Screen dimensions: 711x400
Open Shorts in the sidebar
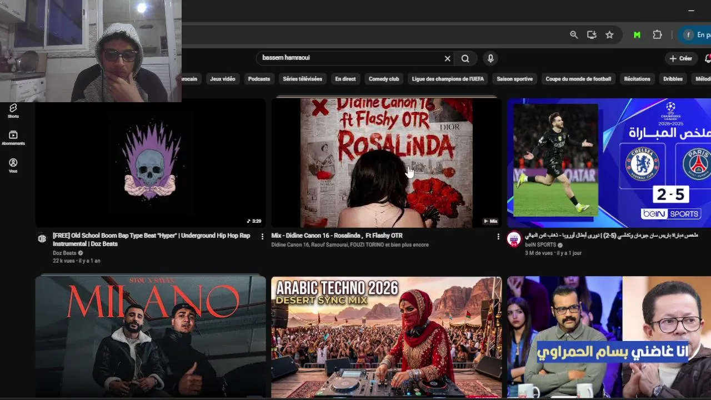click(x=13, y=111)
